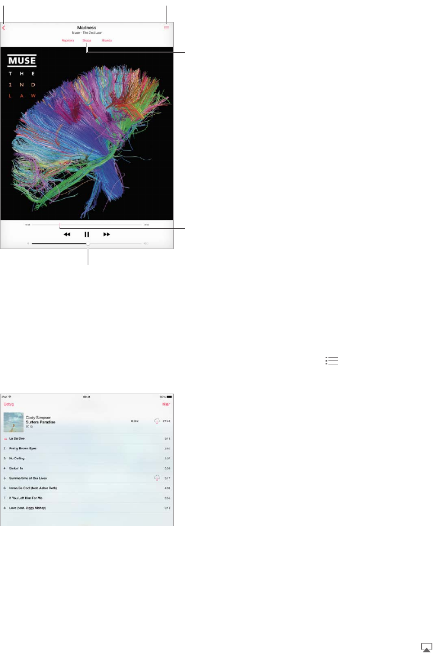Play the track Sinkin' In
Viewport: 433px width, 654px height.
pos(87,468)
